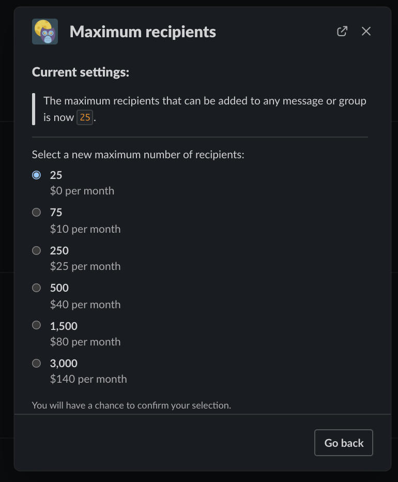The width and height of the screenshot is (398, 482).
Task: Click the bold 3,000 option label
Action: point(64,363)
